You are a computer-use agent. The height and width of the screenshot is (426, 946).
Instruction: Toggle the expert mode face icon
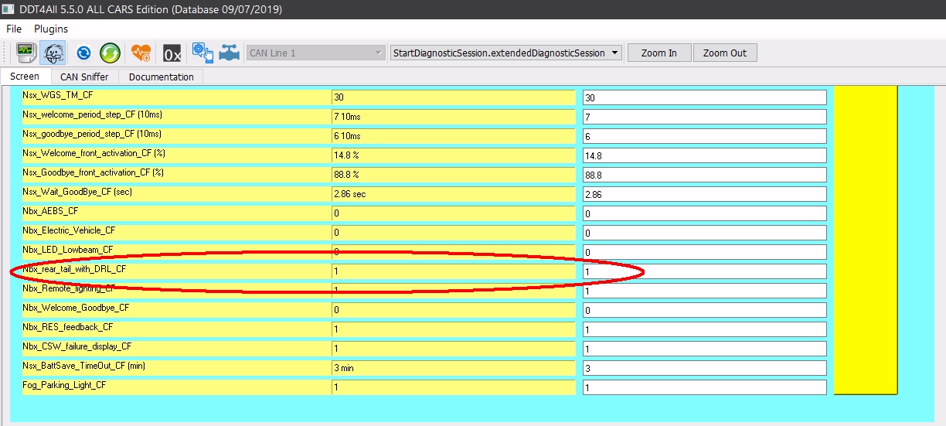point(53,53)
